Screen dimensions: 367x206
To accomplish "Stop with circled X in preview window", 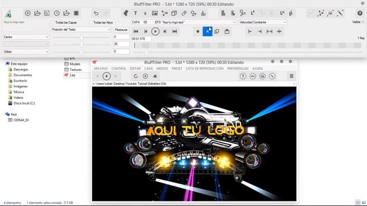I will coord(145,76).
